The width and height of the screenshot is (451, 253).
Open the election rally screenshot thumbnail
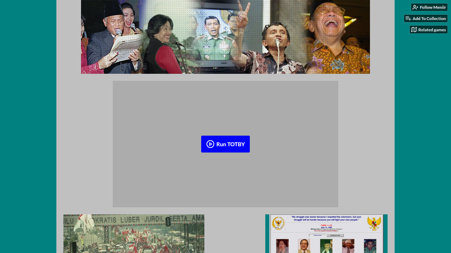[x=134, y=234]
